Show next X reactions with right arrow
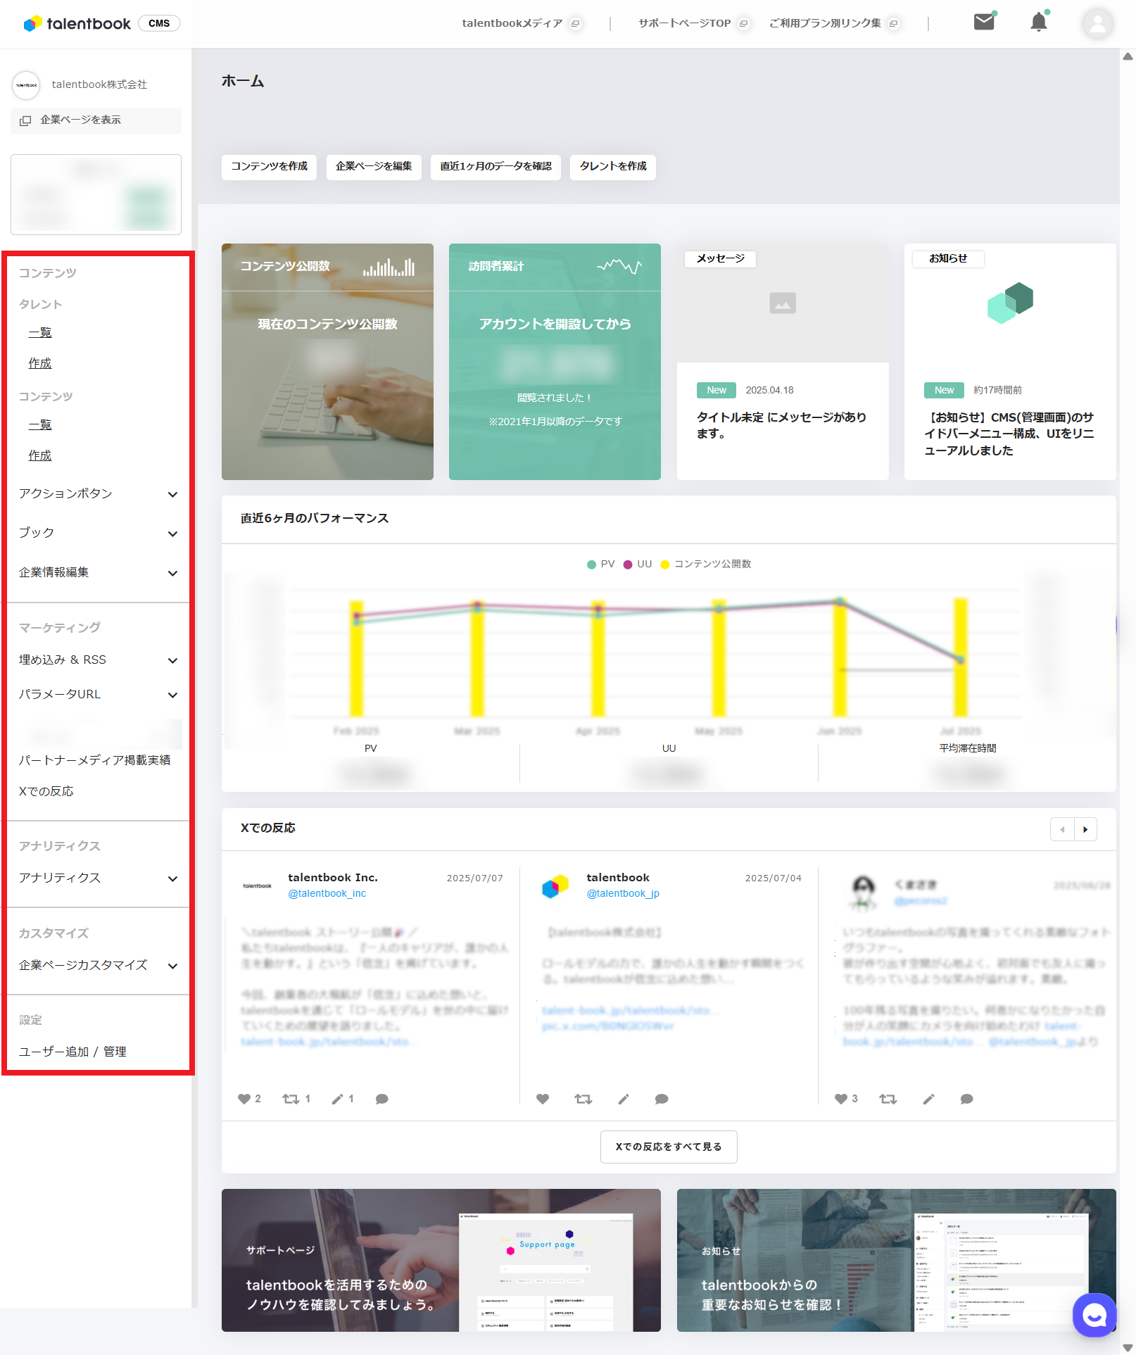The image size is (1136, 1355). [1085, 829]
